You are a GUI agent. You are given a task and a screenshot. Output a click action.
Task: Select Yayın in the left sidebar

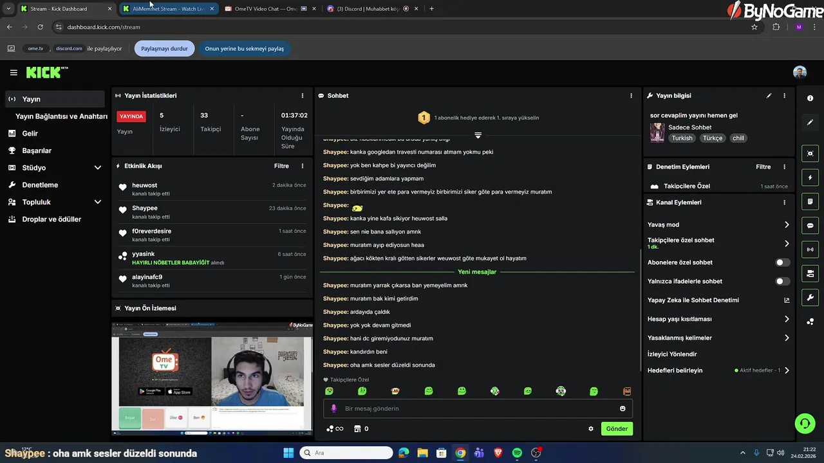55,99
